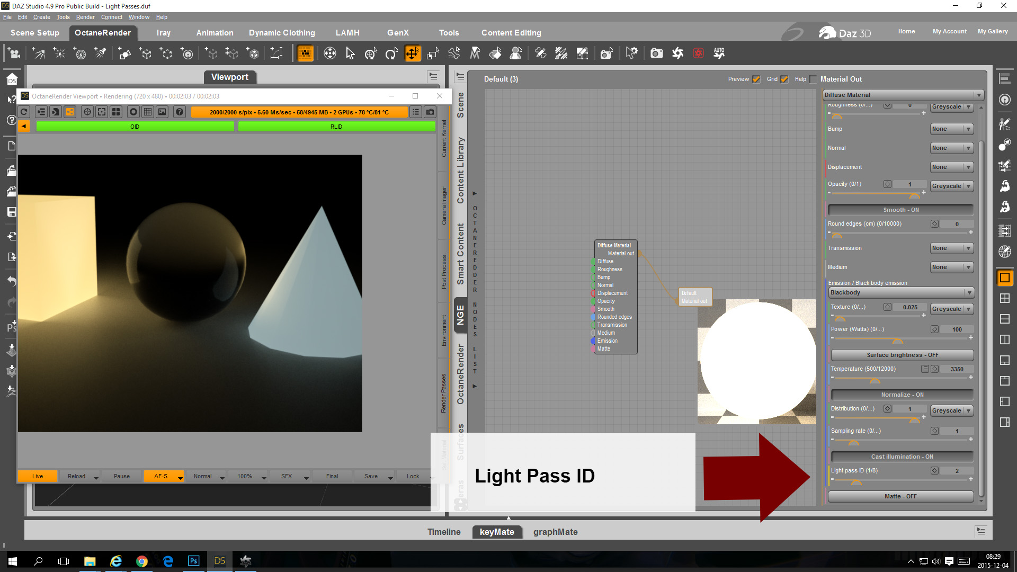Image resolution: width=1017 pixels, height=572 pixels.
Task: Toggle the Grid checkbox
Action: pyautogui.click(x=784, y=79)
